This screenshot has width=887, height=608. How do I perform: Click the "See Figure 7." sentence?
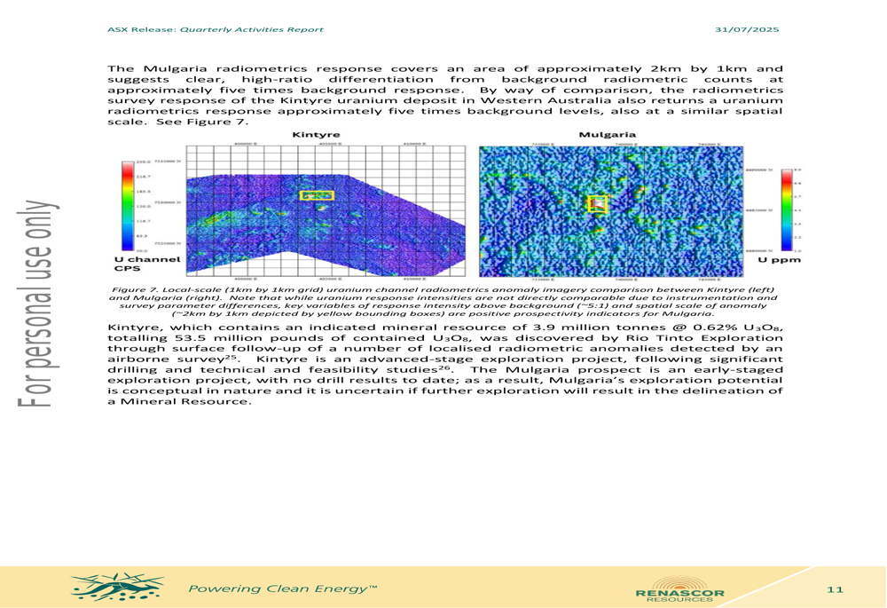pos(202,122)
